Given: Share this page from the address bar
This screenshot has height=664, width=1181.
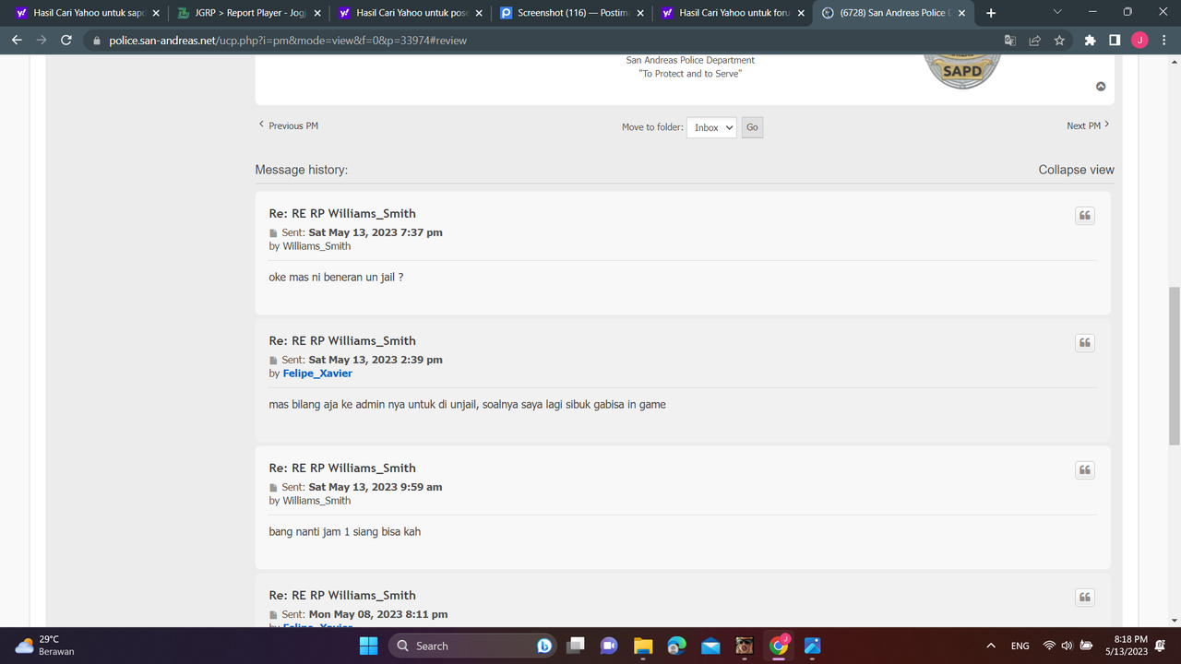Looking at the screenshot, I should (1034, 41).
